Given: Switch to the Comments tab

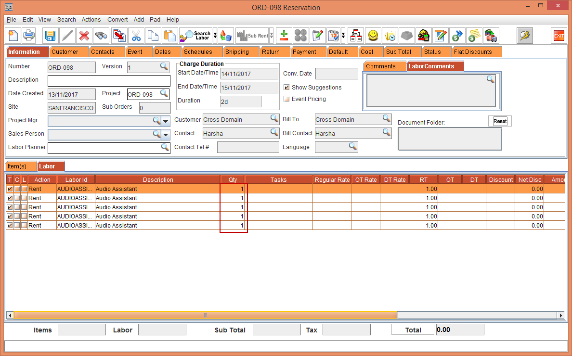Looking at the screenshot, I should pyautogui.click(x=385, y=66).
